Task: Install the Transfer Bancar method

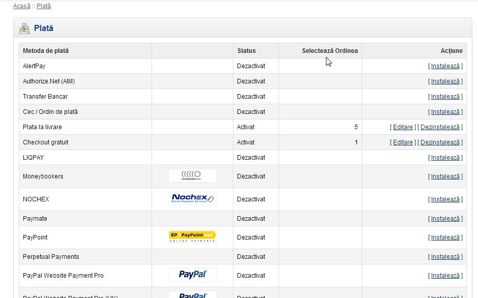Action: [x=445, y=97]
